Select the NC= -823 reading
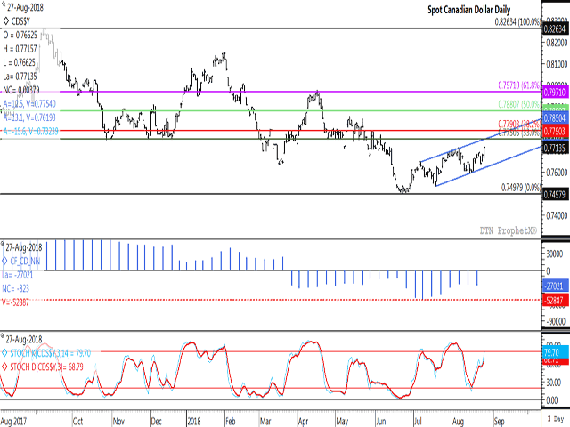The width and height of the screenshot is (570, 427). (16, 288)
